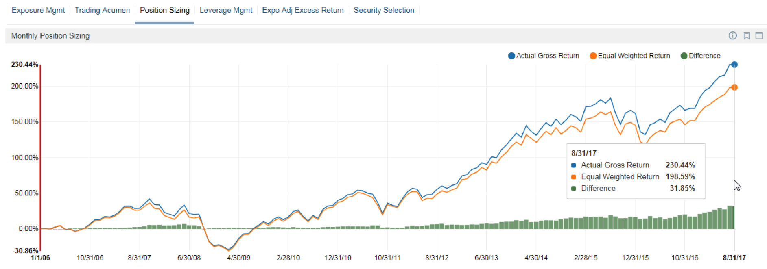The width and height of the screenshot is (767, 269).
Task: Open the Security Selection tab
Action: [x=384, y=10]
